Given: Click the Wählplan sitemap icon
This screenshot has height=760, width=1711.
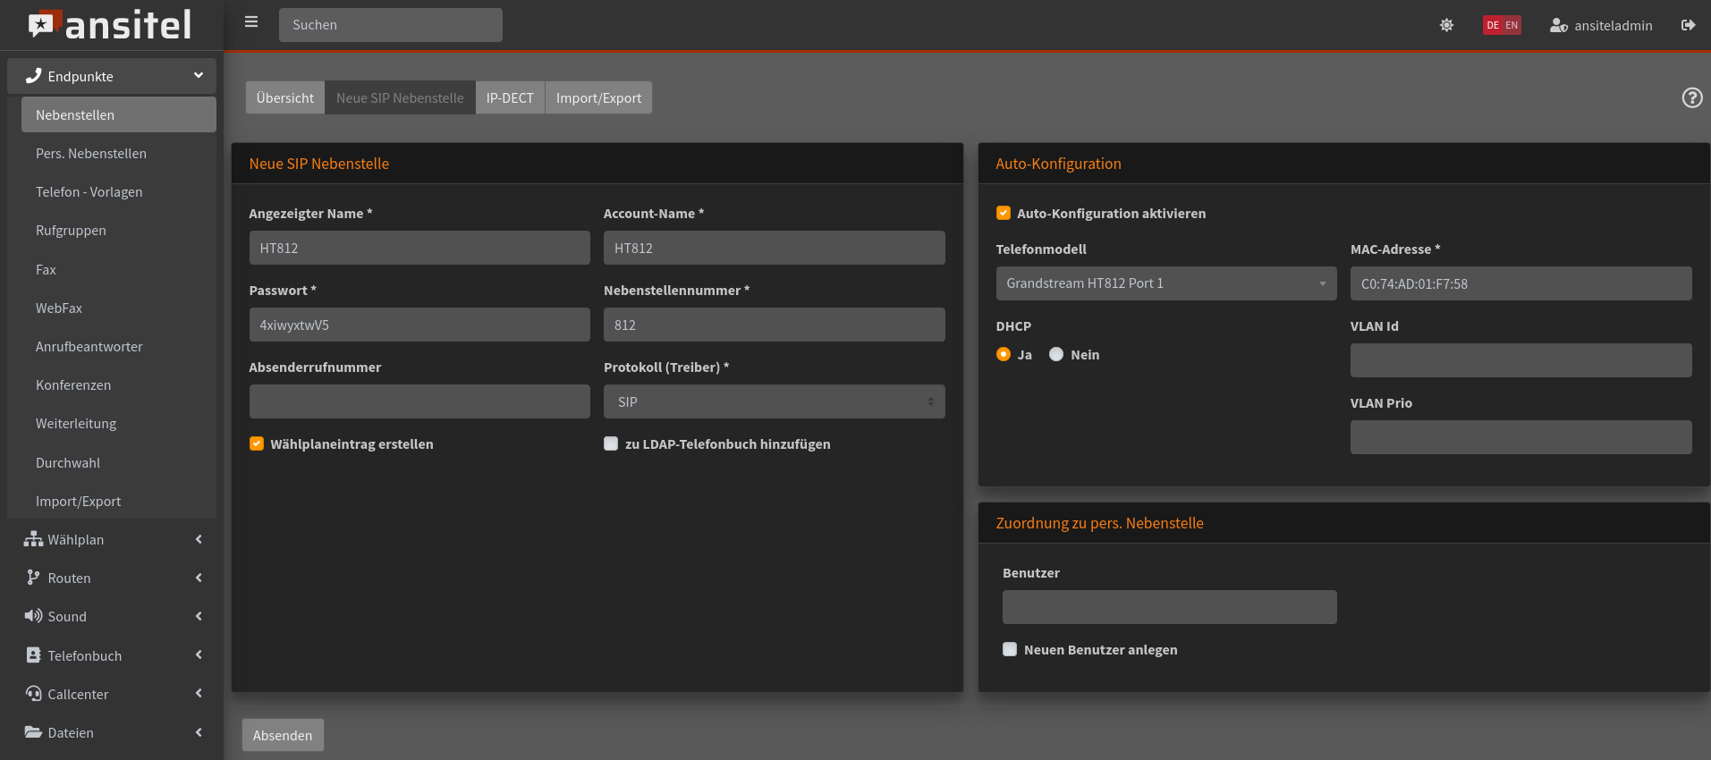Looking at the screenshot, I should tap(33, 539).
